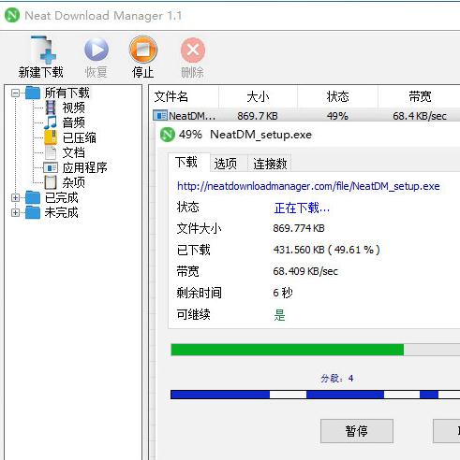This screenshot has width=460, height=460.
Task: Click the film strip icon for 视频
Action: 51,108
